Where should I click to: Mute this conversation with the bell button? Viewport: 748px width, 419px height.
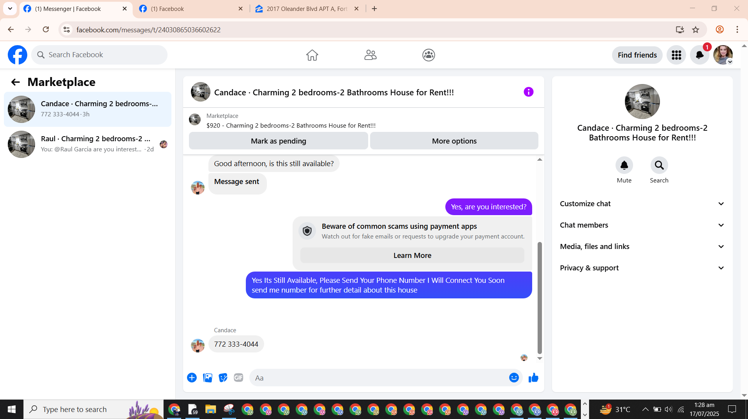[624, 165]
